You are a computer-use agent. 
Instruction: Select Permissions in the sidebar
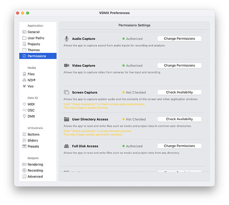coord(38,56)
